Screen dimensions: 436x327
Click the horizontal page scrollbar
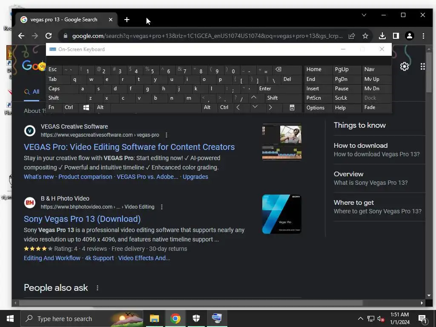(190, 303)
